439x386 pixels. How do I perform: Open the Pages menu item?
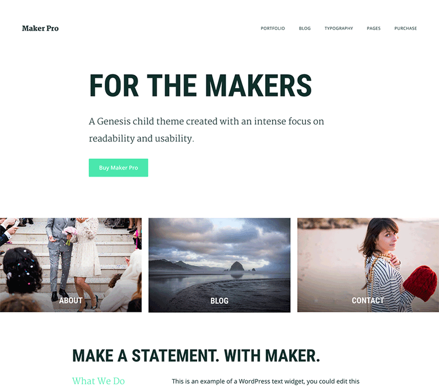pos(373,28)
